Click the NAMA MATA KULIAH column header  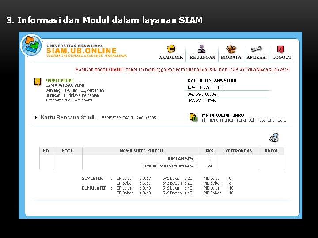(x=141, y=151)
